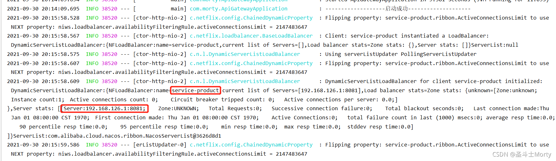Click 'total failure count in last (1000) msecs:0;'
This screenshot has width=556, height=161.
point(415,118)
